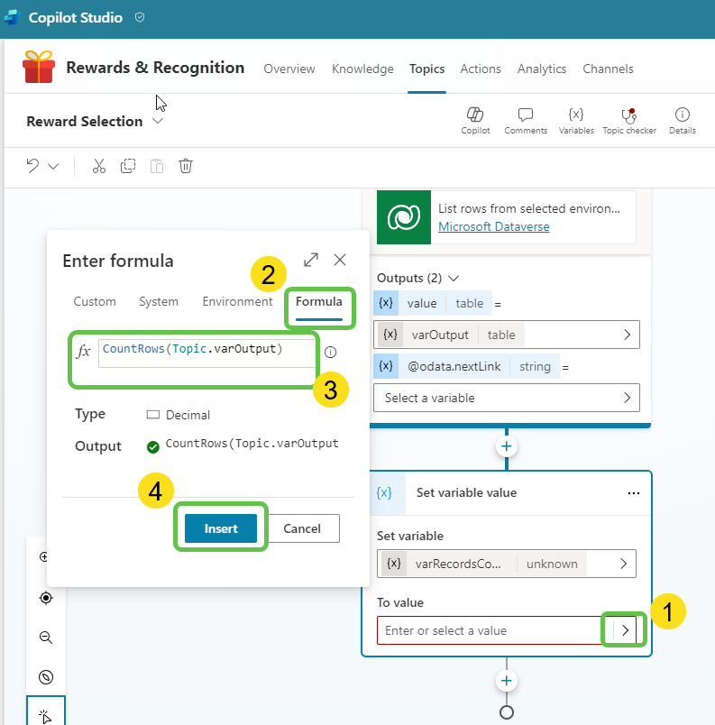Expand the formula editor to full size
This screenshot has width=715, height=725.
click(311, 260)
